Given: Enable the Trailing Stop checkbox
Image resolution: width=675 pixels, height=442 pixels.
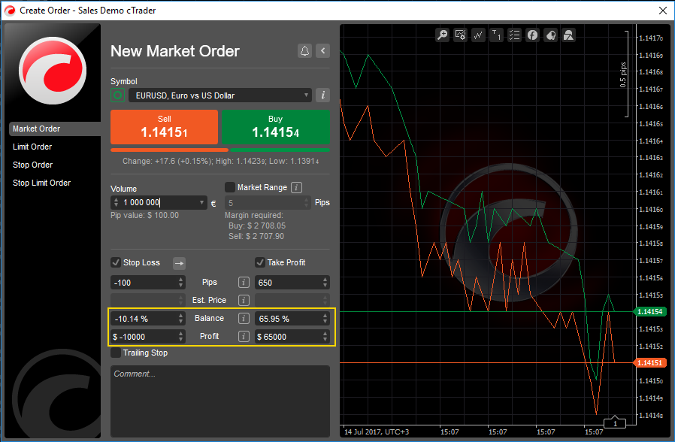Looking at the screenshot, I should point(115,353).
